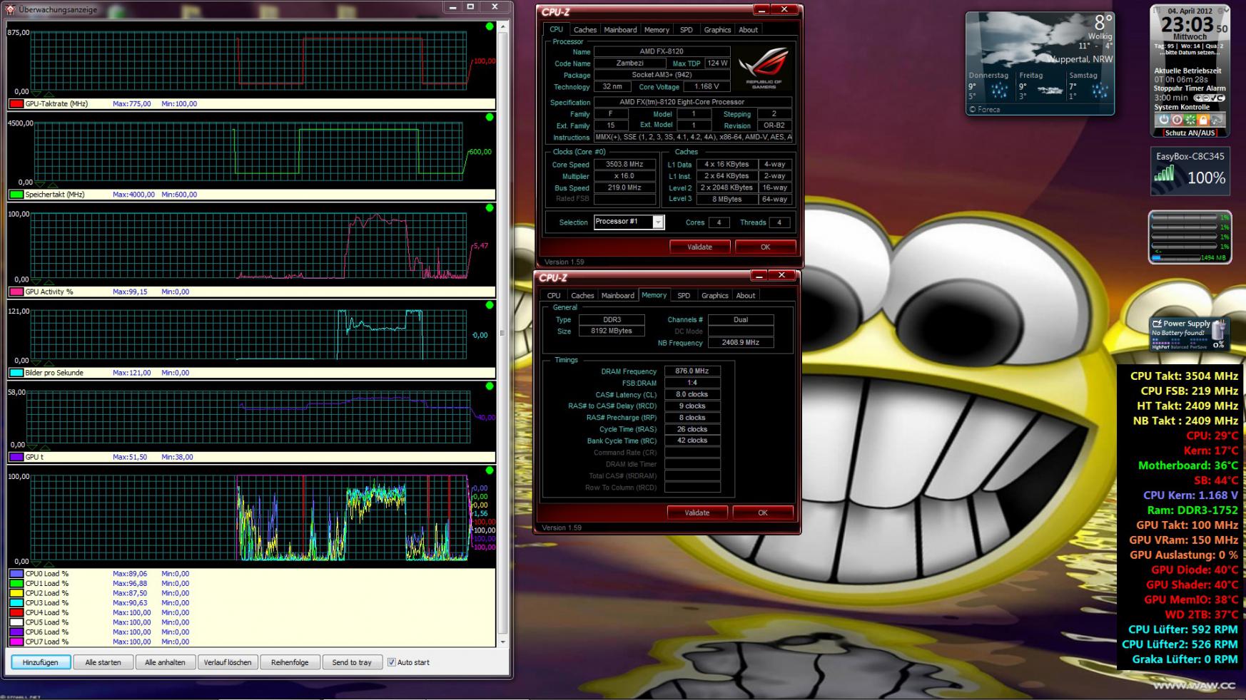Click the stopwatch control icons beside 3:00 min
The height and width of the screenshot is (700, 1246).
coord(1209,98)
